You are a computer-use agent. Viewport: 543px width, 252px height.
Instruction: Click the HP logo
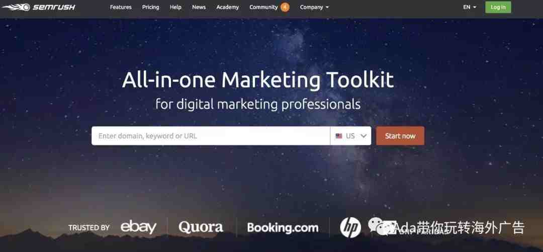[x=350, y=228]
